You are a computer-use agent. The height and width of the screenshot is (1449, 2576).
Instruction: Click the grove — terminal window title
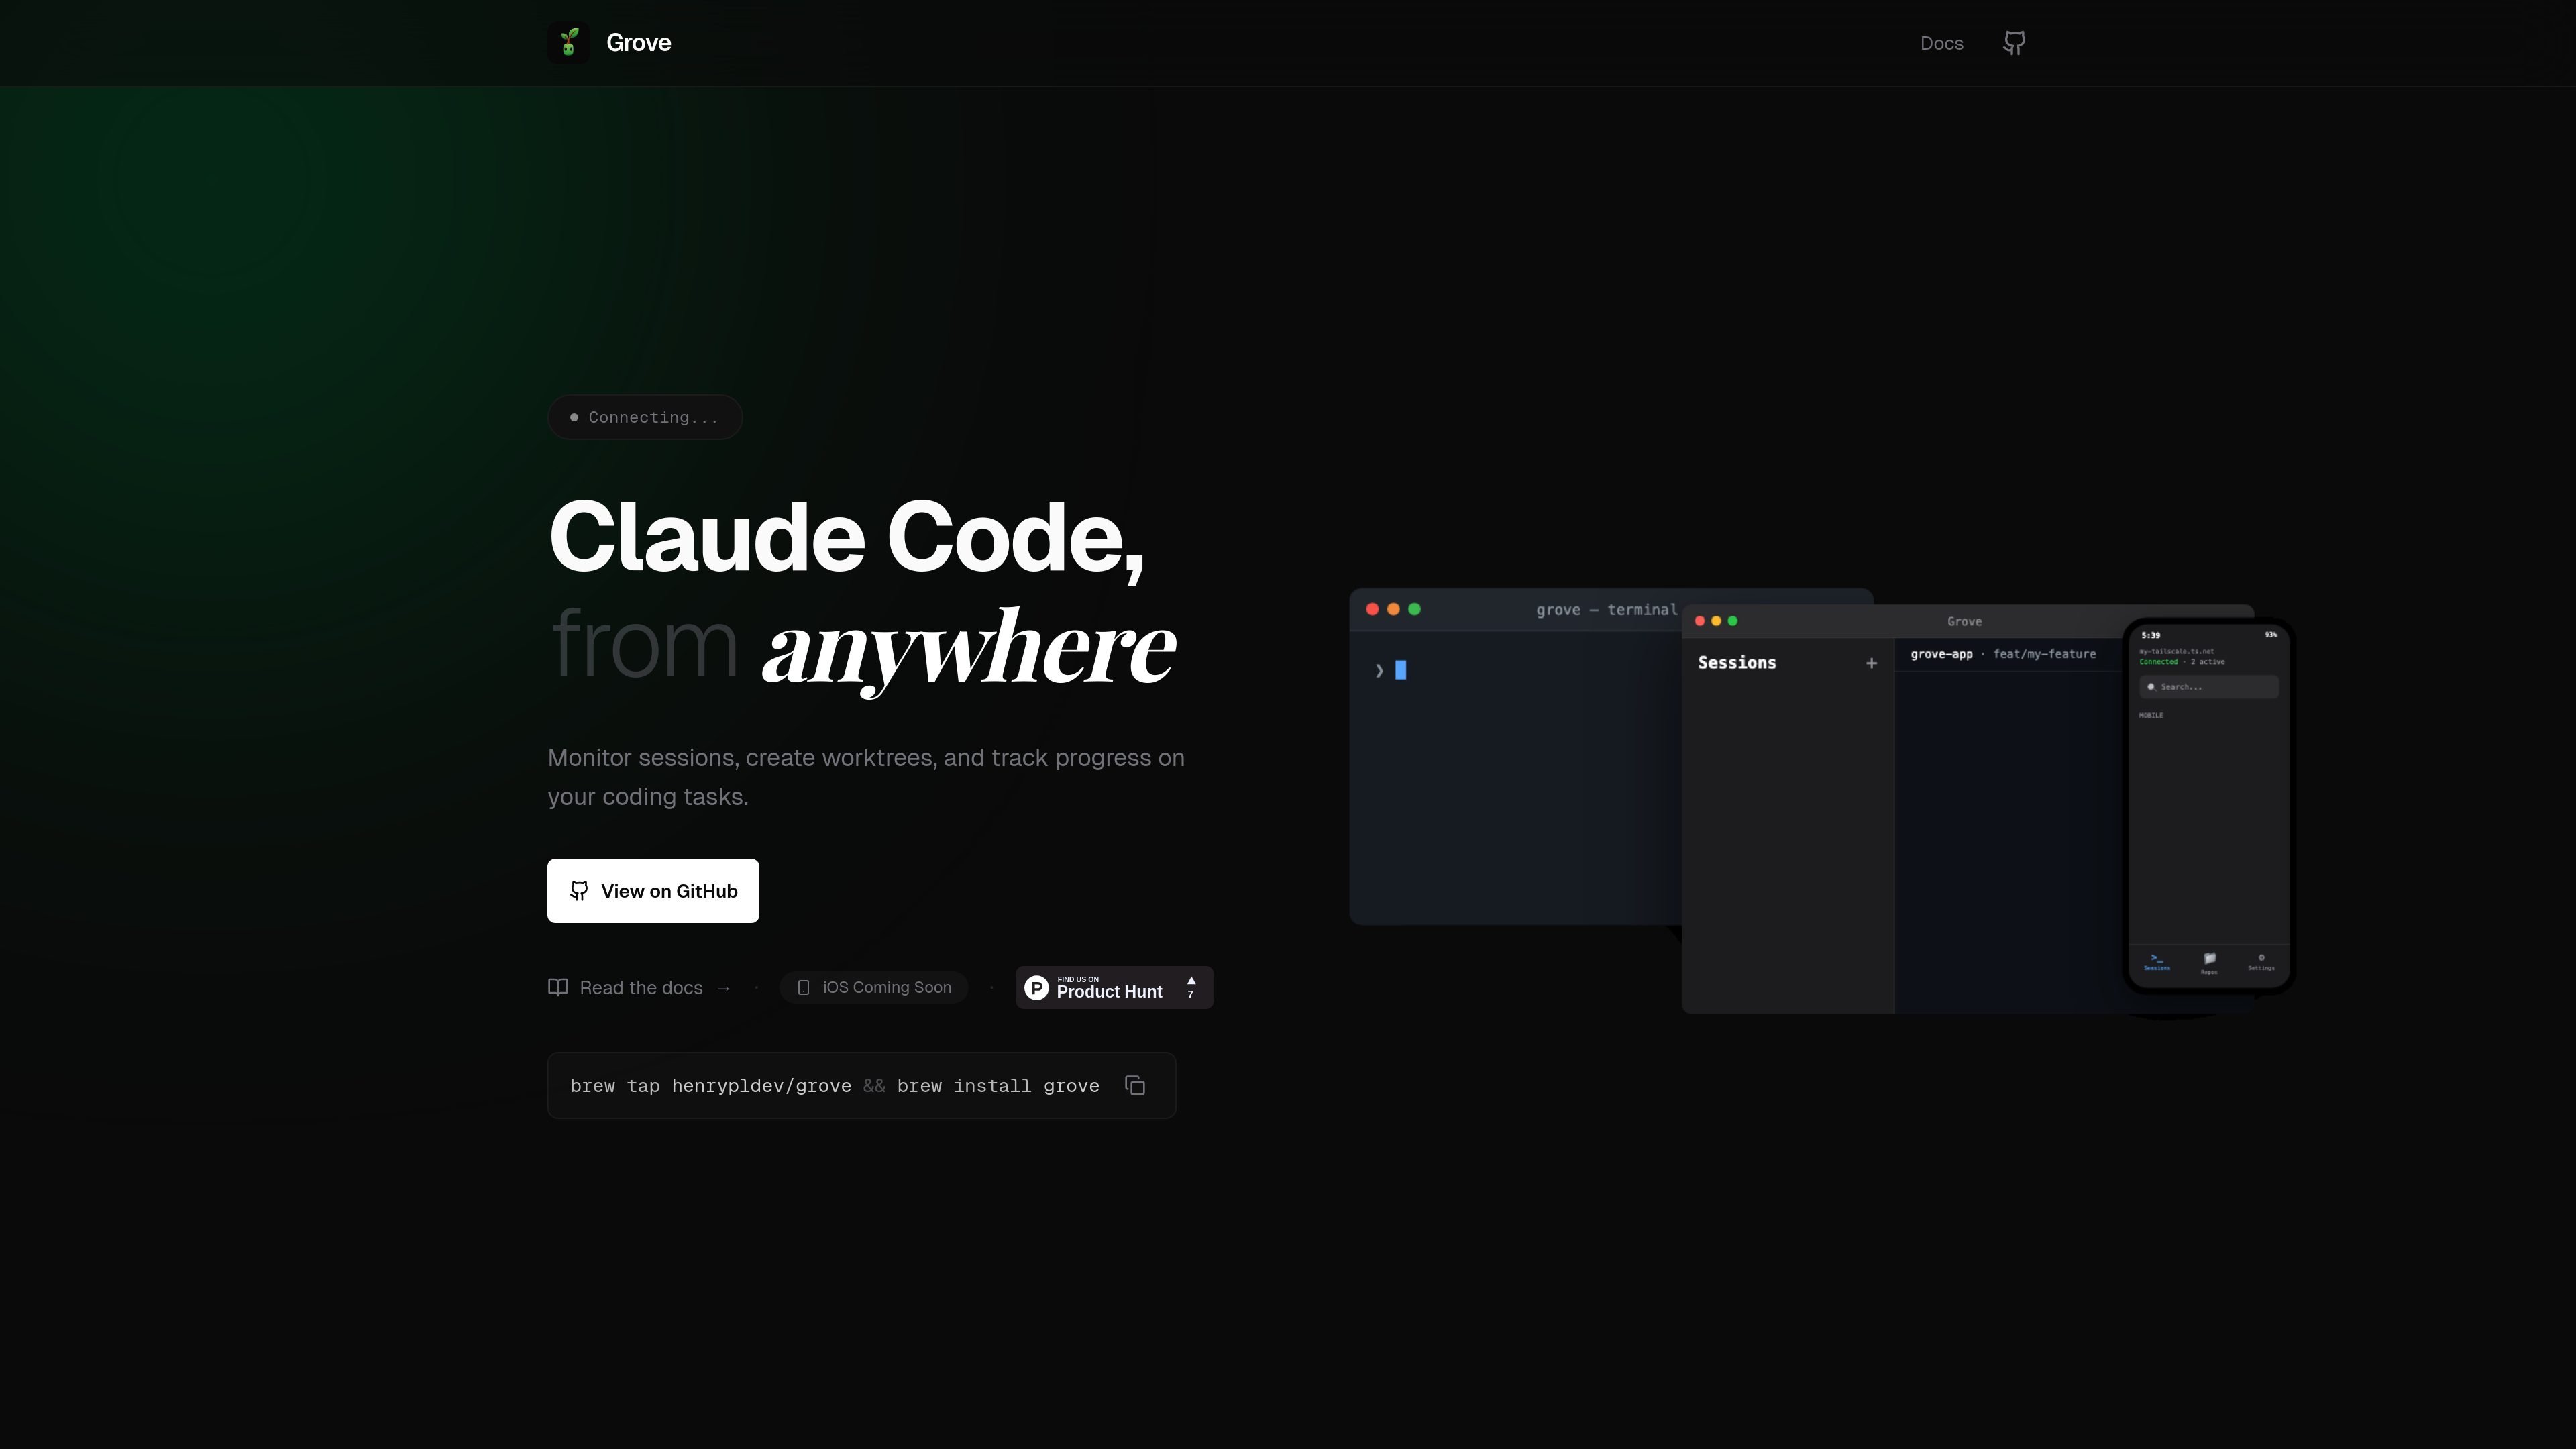pyautogui.click(x=1607, y=610)
